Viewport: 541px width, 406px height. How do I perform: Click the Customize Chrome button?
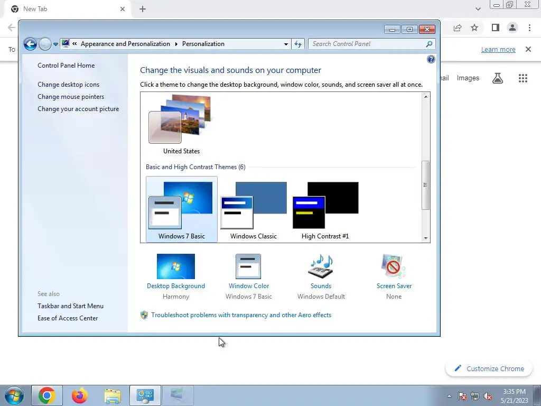click(x=489, y=368)
